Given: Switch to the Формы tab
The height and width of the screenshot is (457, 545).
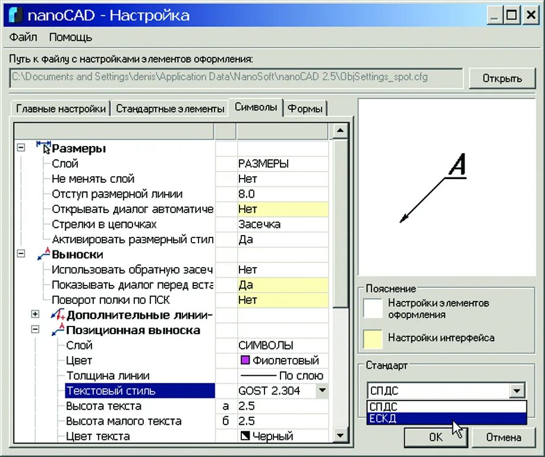Looking at the screenshot, I should (x=305, y=109).
